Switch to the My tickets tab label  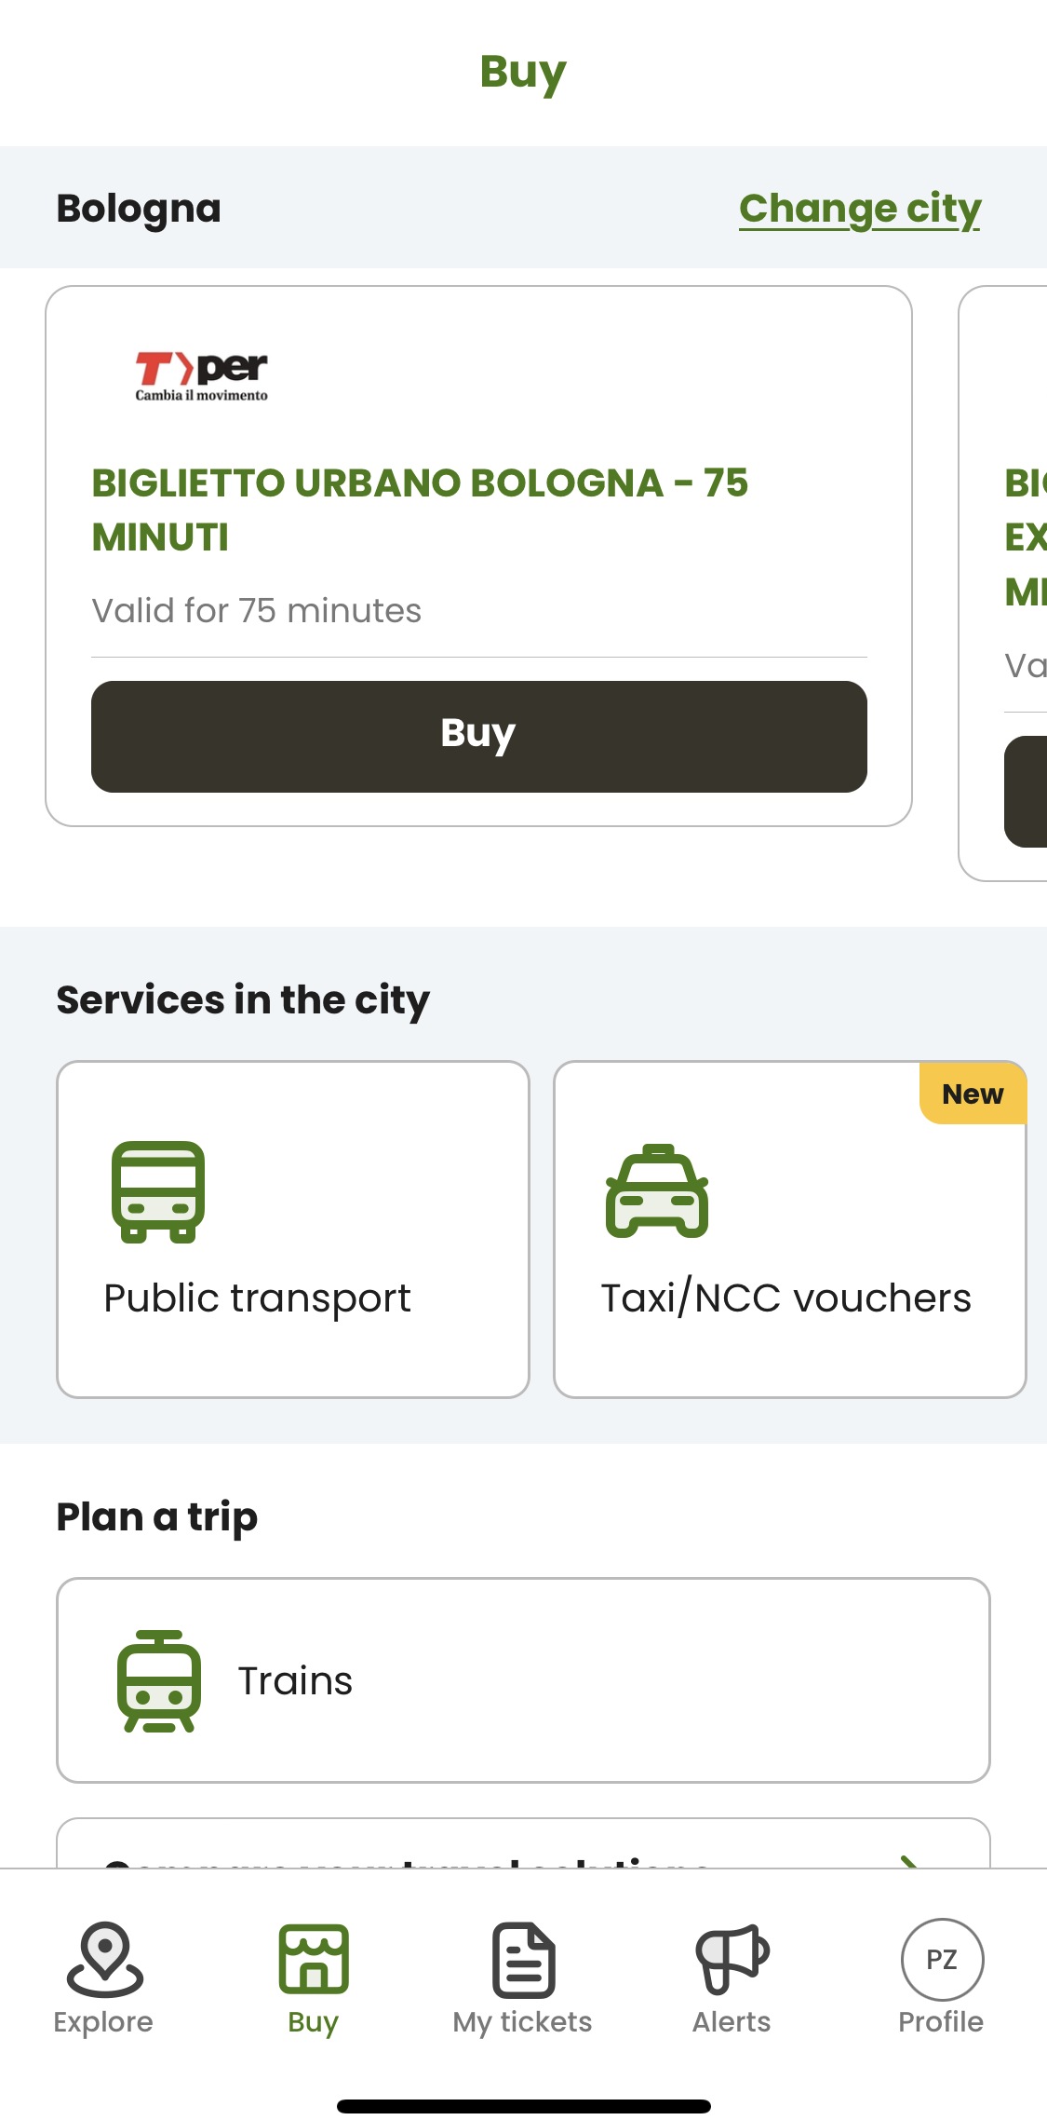click(523, 2022)
